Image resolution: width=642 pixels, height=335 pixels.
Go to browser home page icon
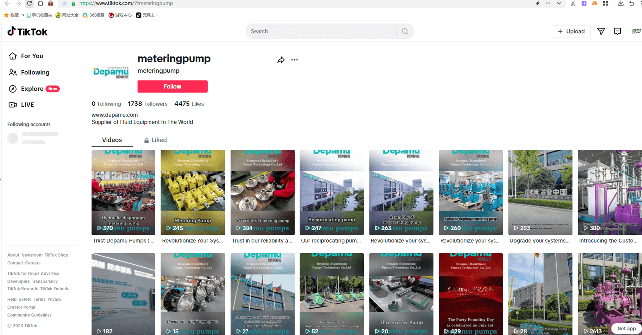pyautogui.click(x=40, y=3)
